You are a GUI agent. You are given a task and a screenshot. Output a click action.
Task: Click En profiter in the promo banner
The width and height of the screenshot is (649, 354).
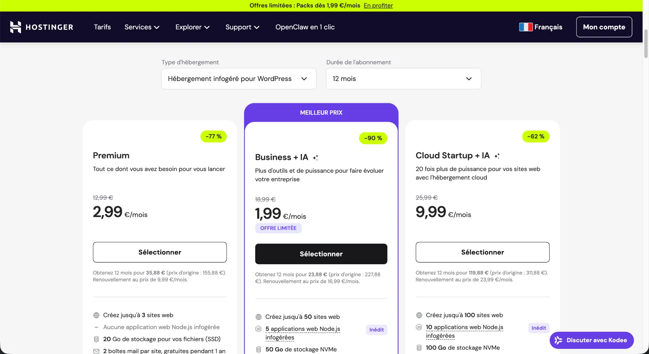point(378,5)
